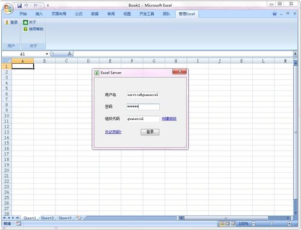
Task: Click the zoom out minus button
Action: click(254, 223)
